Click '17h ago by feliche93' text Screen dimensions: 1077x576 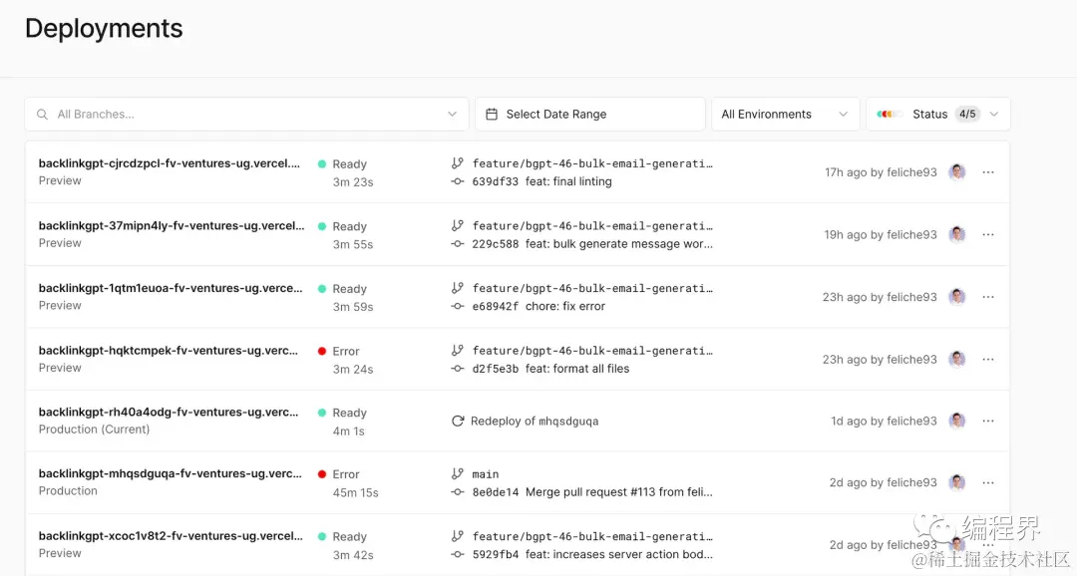(x=881, y=172)
